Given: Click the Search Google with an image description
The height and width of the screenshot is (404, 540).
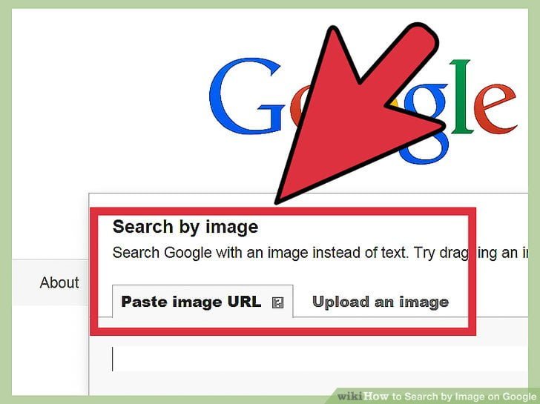Looking at the screenshot, I should coord(320,253).
